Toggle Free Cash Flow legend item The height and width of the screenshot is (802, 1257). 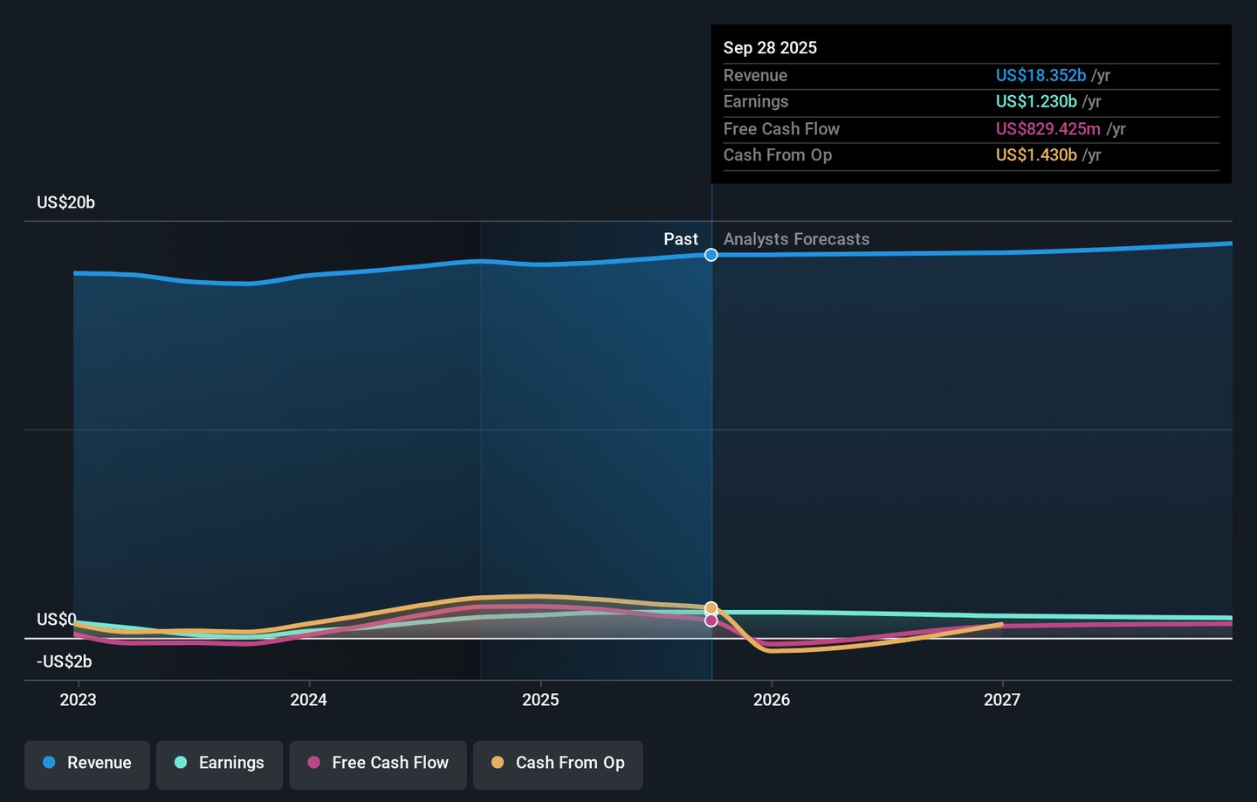378,764
